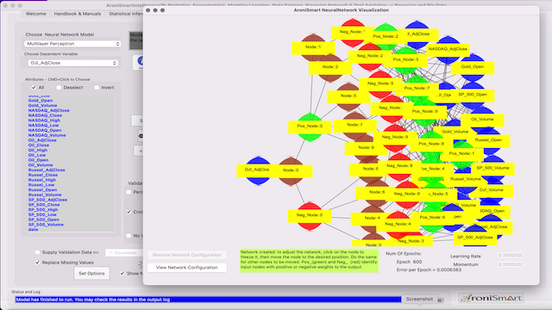
Task: Click the blue NASDAQ_AdjClose input node
Action: (x=448, y=50)
